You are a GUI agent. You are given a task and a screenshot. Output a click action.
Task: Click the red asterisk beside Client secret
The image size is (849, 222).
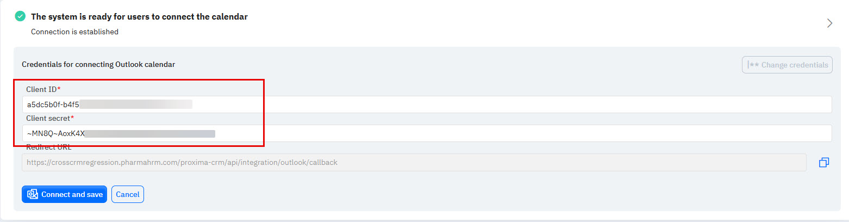tap(72, 118)
